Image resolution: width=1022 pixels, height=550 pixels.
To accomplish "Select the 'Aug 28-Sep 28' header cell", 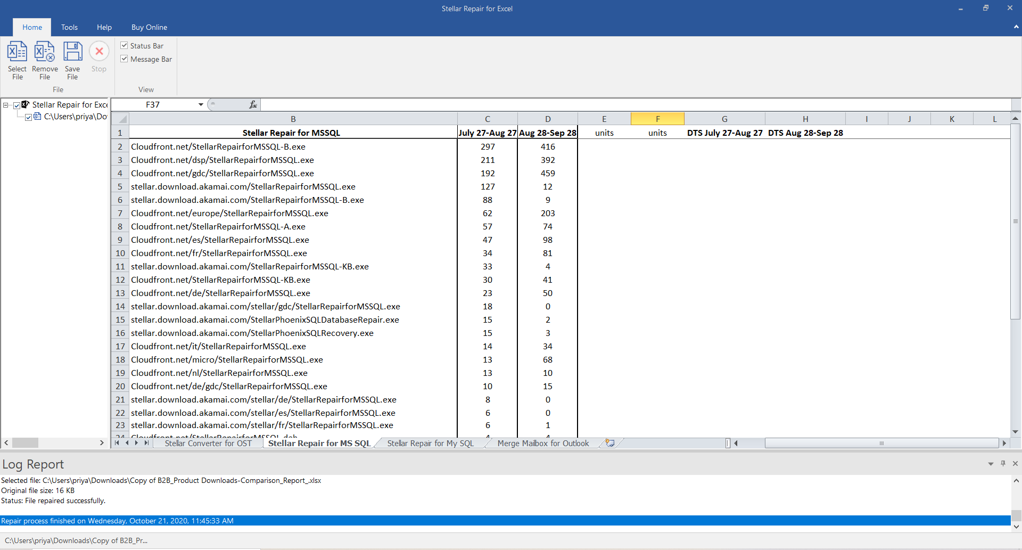I will 547,133.
